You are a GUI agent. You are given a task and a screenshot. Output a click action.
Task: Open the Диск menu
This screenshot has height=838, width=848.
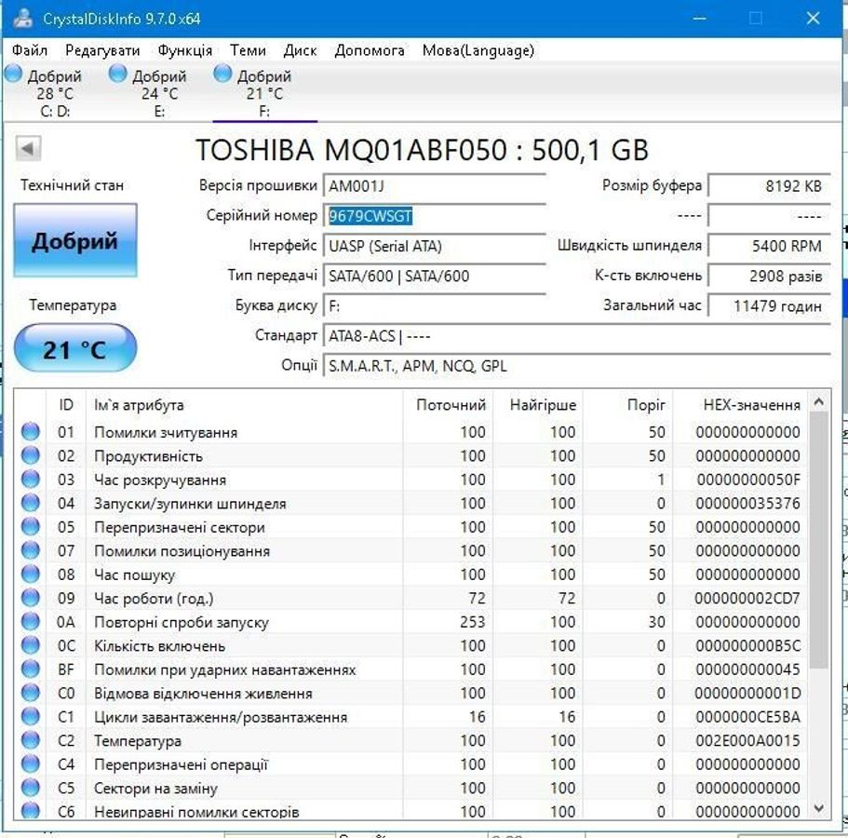click(300, 50)
